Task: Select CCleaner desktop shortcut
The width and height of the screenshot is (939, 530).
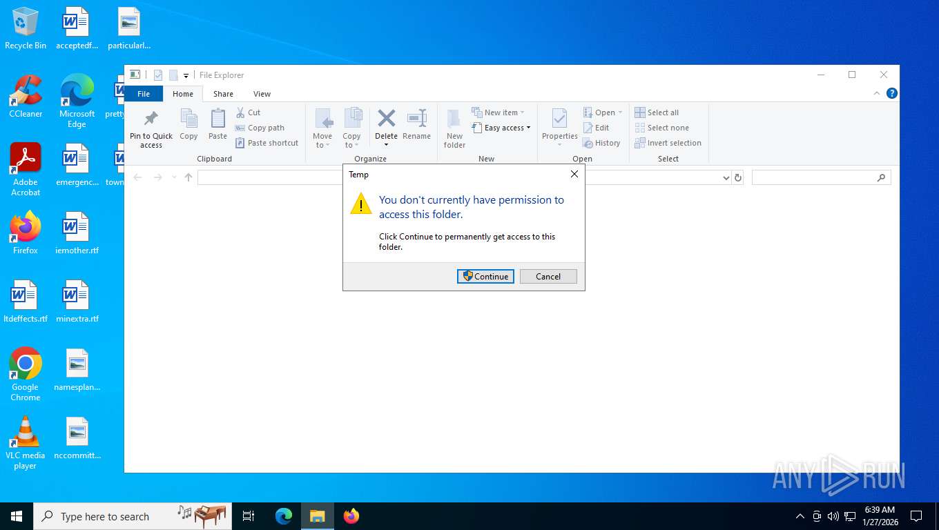Action: 26,97
